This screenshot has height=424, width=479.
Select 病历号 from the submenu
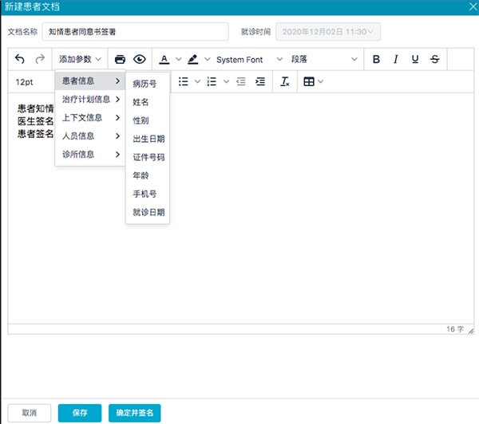144,84
